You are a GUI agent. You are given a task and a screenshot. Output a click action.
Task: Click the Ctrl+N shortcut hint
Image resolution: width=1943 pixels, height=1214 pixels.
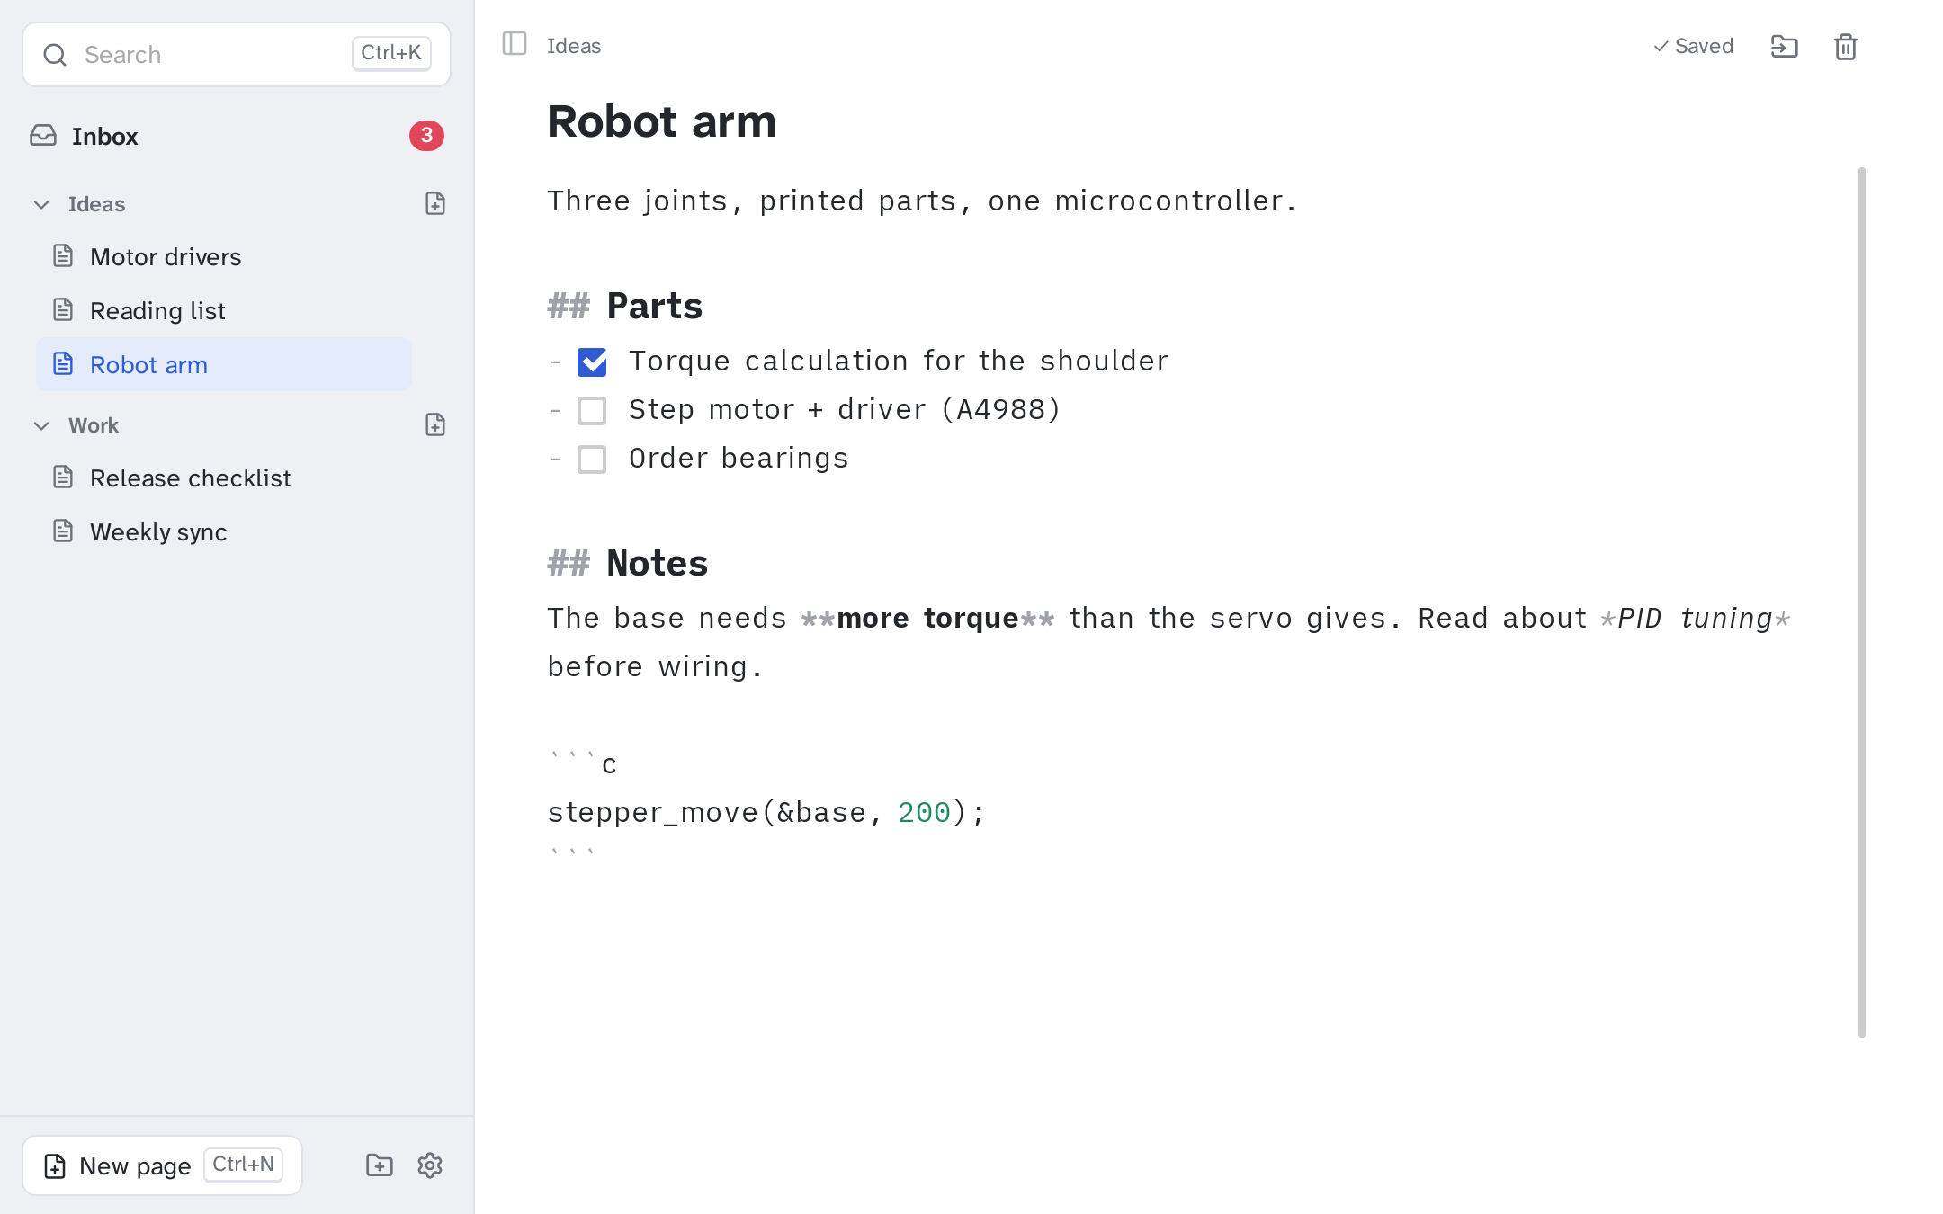243,1165
